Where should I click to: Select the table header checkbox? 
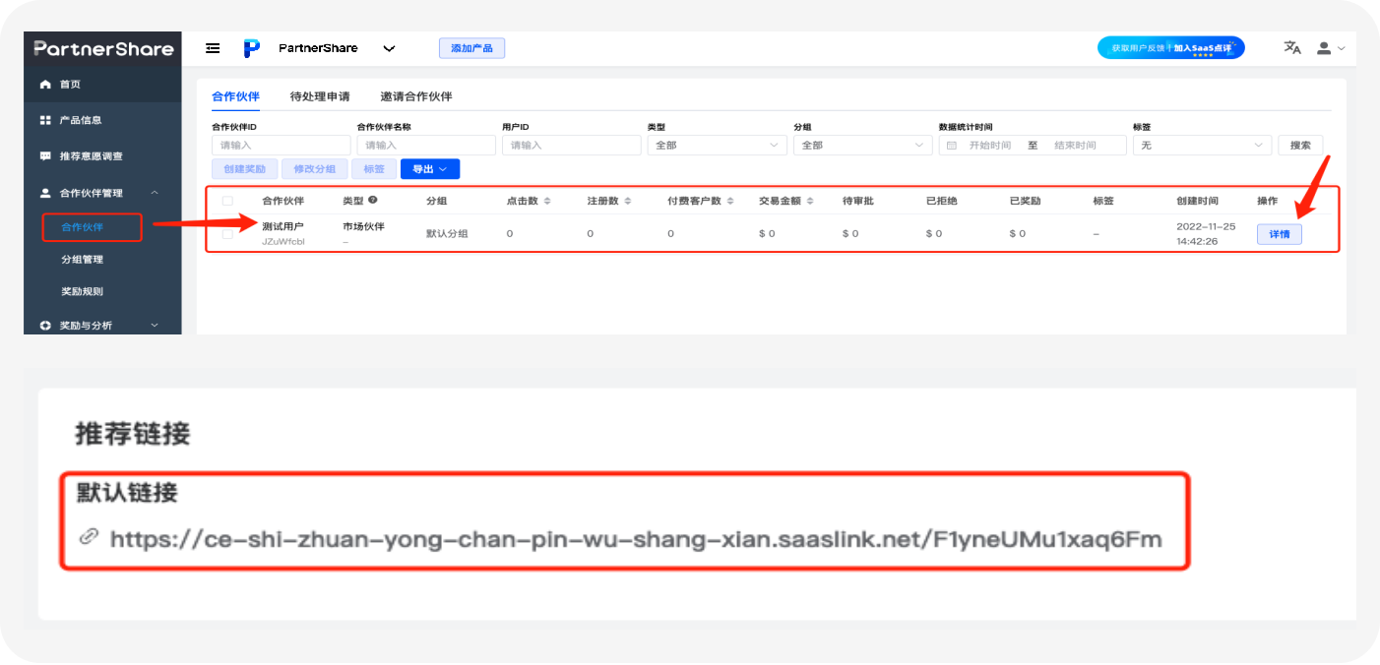click(x=225, y=200)
